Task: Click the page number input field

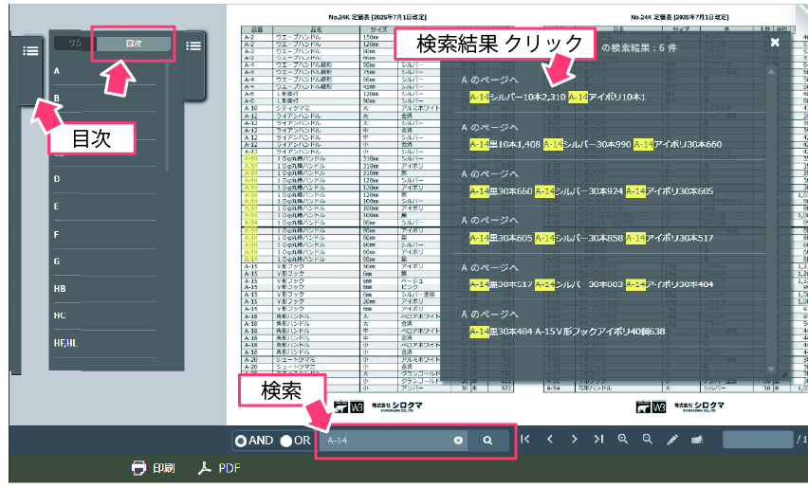Action: (758, 440)
